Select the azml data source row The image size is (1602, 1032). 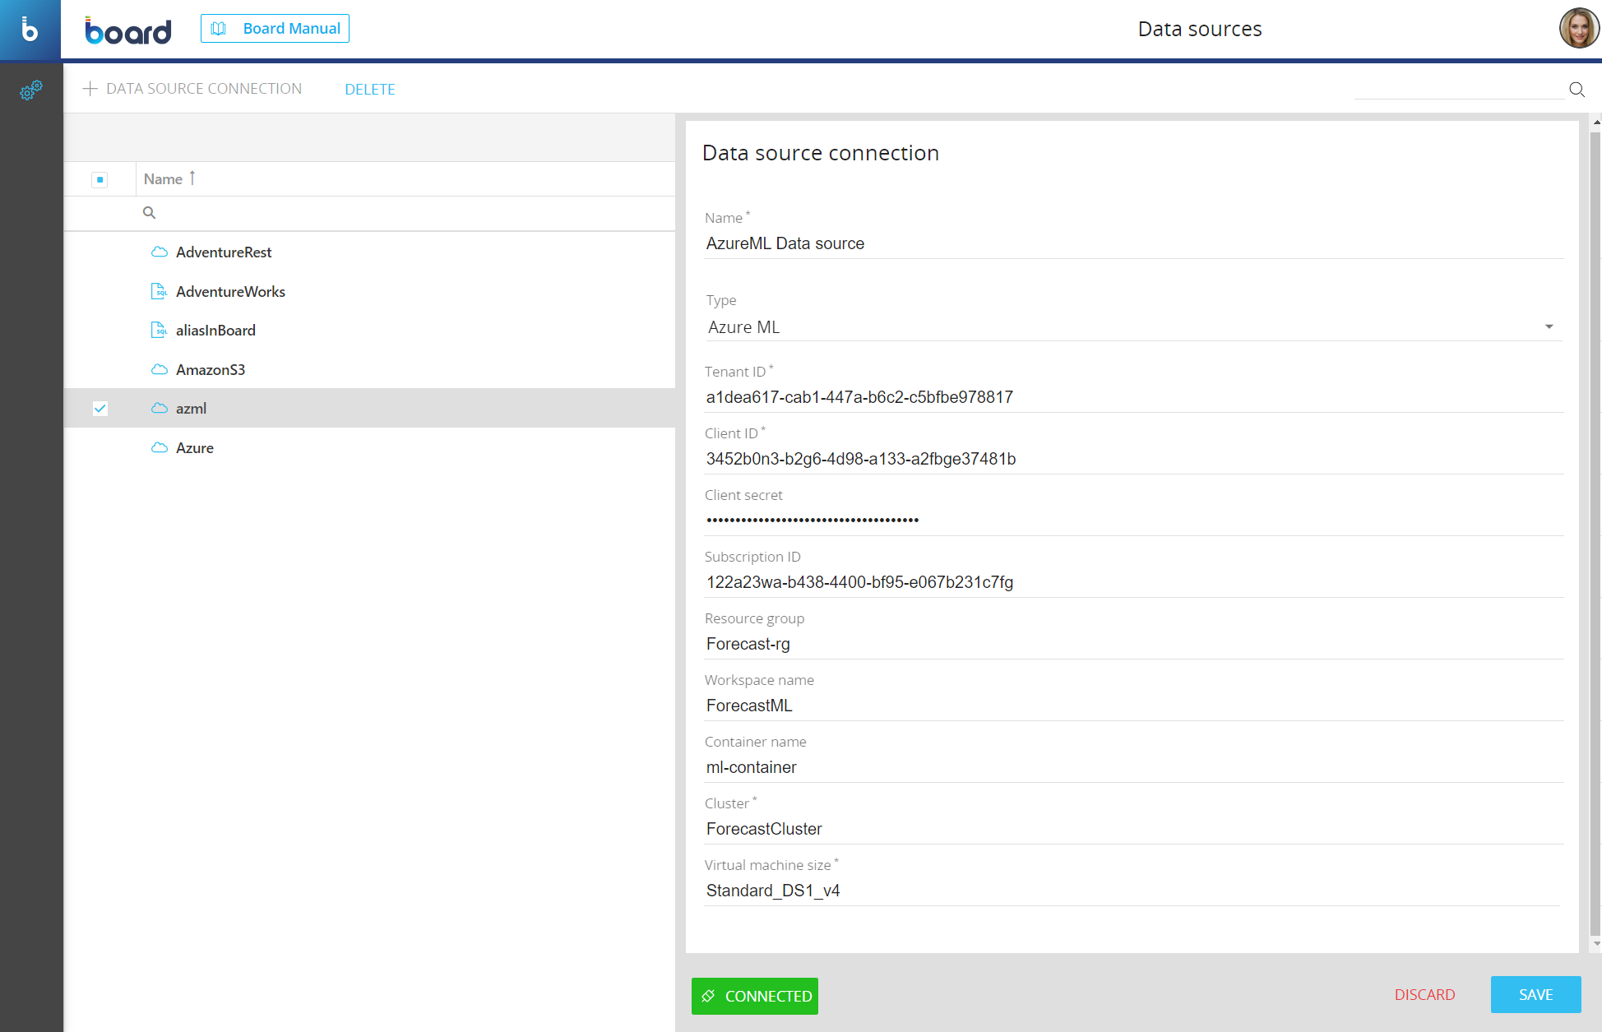[x=370, y=409]
